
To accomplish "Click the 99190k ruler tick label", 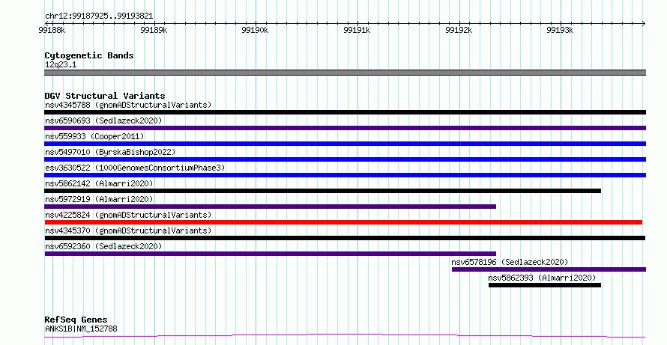I will (255, 30).
